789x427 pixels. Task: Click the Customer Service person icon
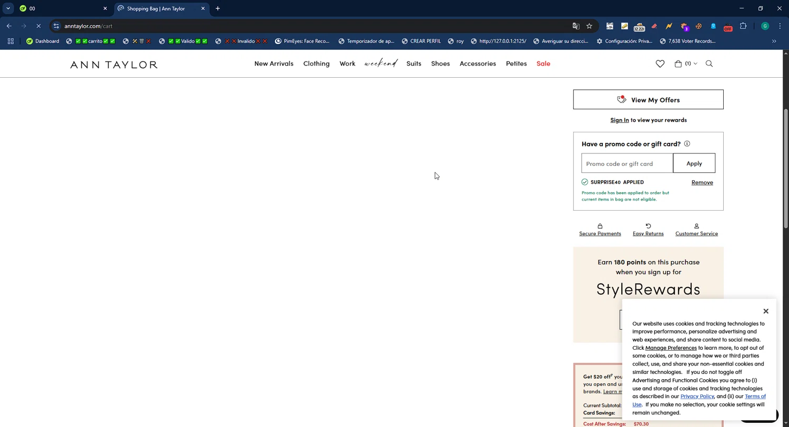(696, 226)
